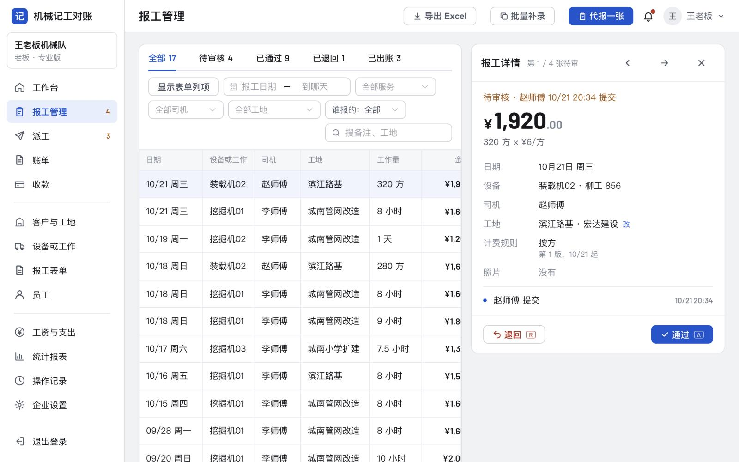Open the 全部工地 dropdown
Viewport: 739px width, 462px height.
[274, 110]
